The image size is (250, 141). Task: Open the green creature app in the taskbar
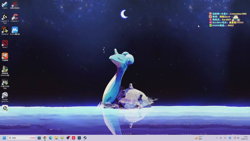pyautogui.click(x=62, y=138)
